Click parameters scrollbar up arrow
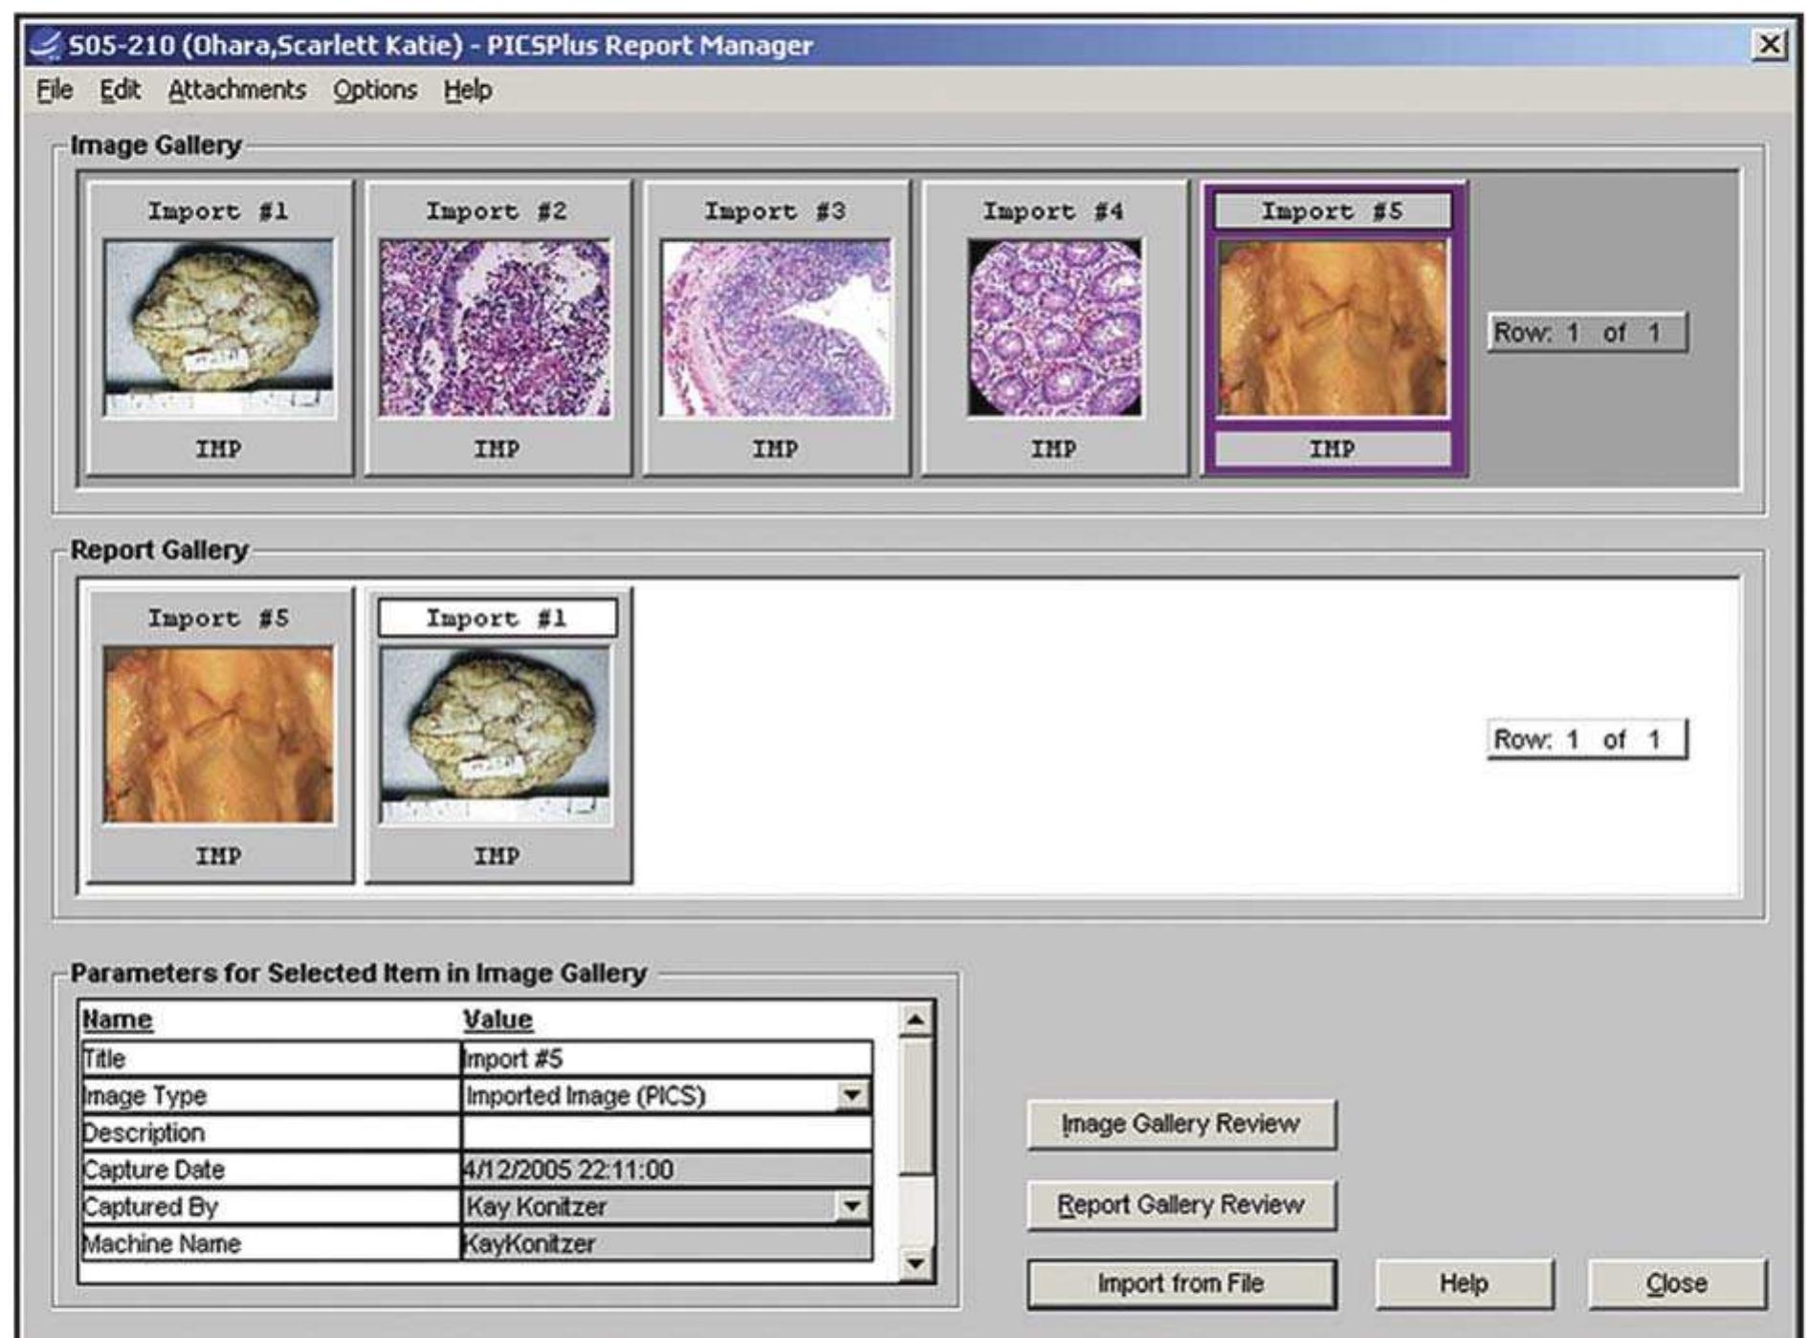Viewport: 1810px width, 1338px height. click(916, 1020)
